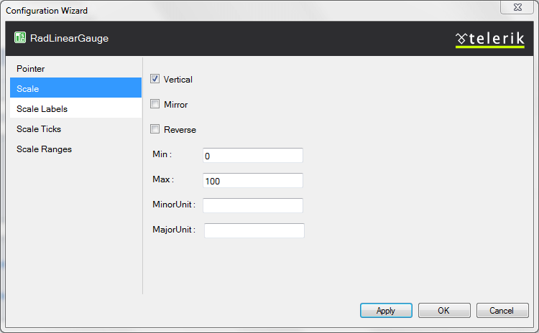Click the OK button
The height and width of the screenshot is (333, 539).
pyautogui.click(x=444, y=310)
